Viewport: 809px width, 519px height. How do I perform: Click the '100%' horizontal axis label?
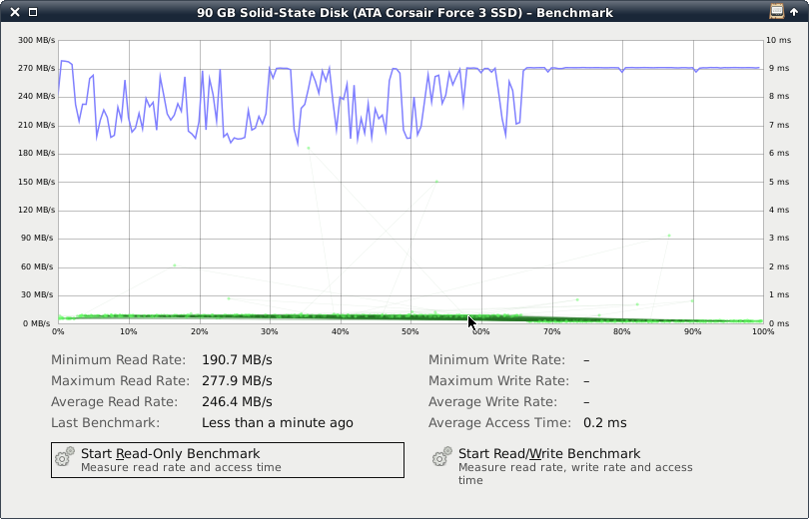tap(763, 332)
